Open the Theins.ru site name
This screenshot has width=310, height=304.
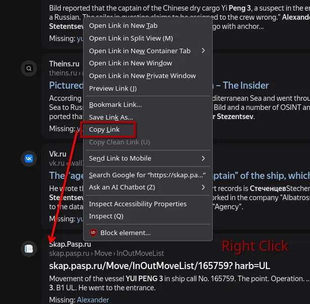point(64,64)
